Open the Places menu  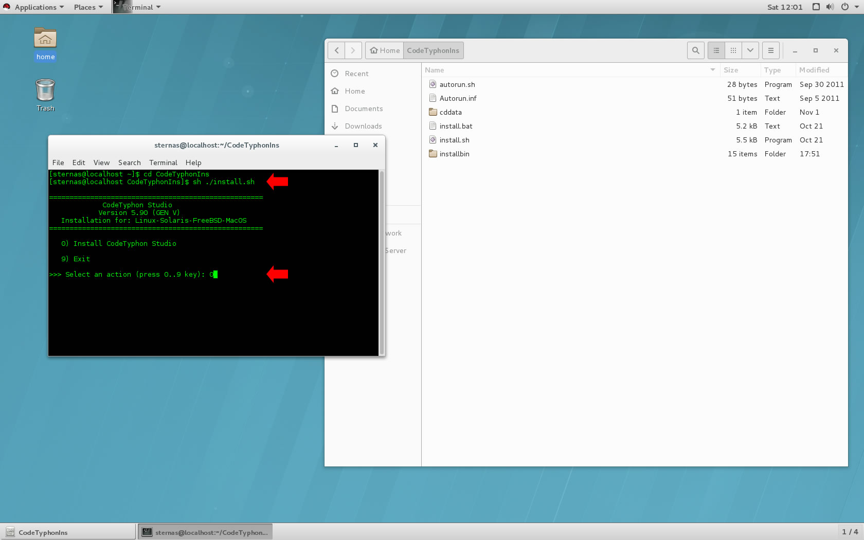[88, 7]
